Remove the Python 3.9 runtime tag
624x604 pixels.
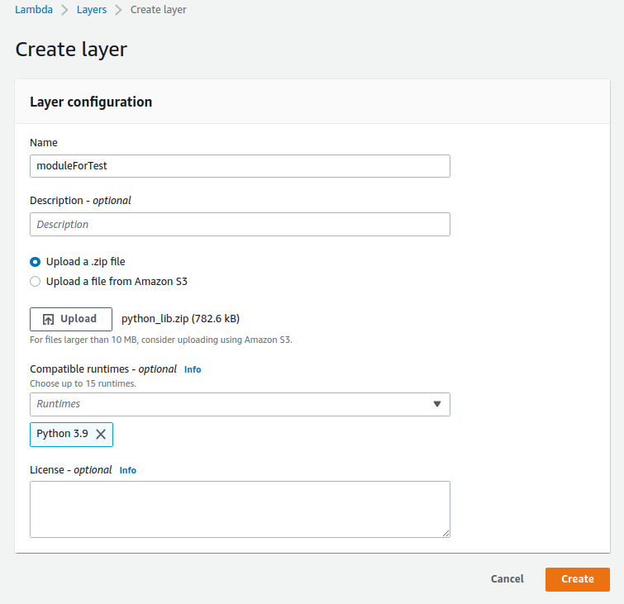[101, 434]
